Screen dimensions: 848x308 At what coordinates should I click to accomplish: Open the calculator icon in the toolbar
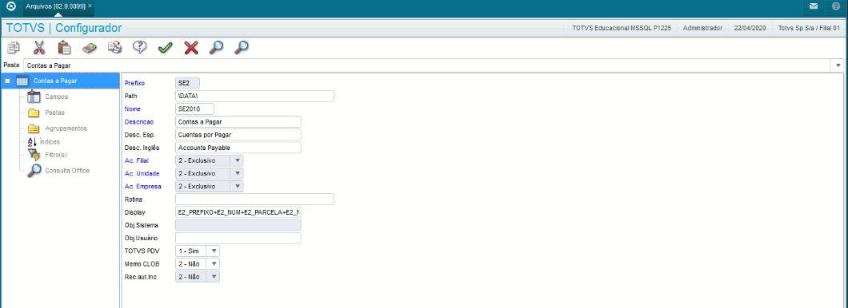[x=90, y=47]
